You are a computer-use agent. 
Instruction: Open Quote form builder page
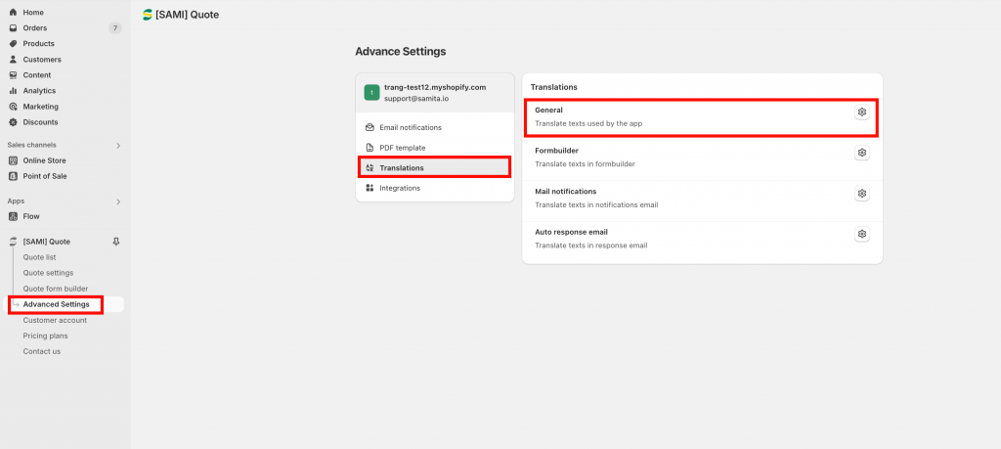[x=56, y=289]
